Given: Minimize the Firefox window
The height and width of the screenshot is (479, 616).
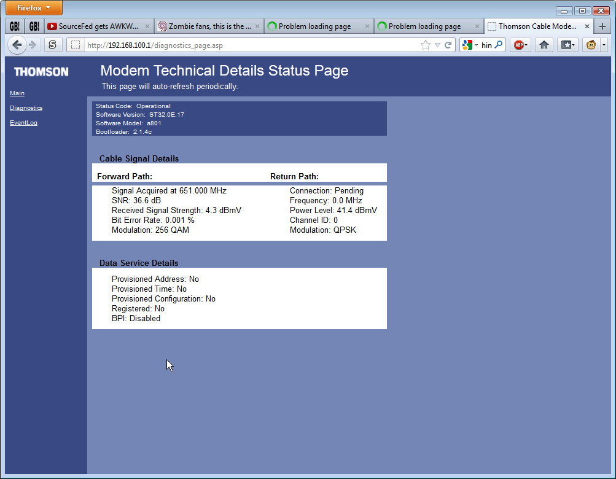Looking at the screenshot, I should click(564, 10).
